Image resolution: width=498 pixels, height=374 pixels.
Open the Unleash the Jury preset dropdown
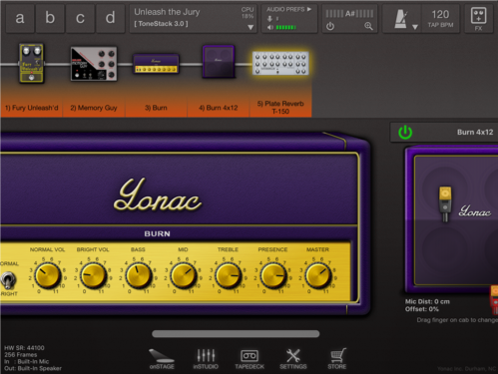point(250,27)
